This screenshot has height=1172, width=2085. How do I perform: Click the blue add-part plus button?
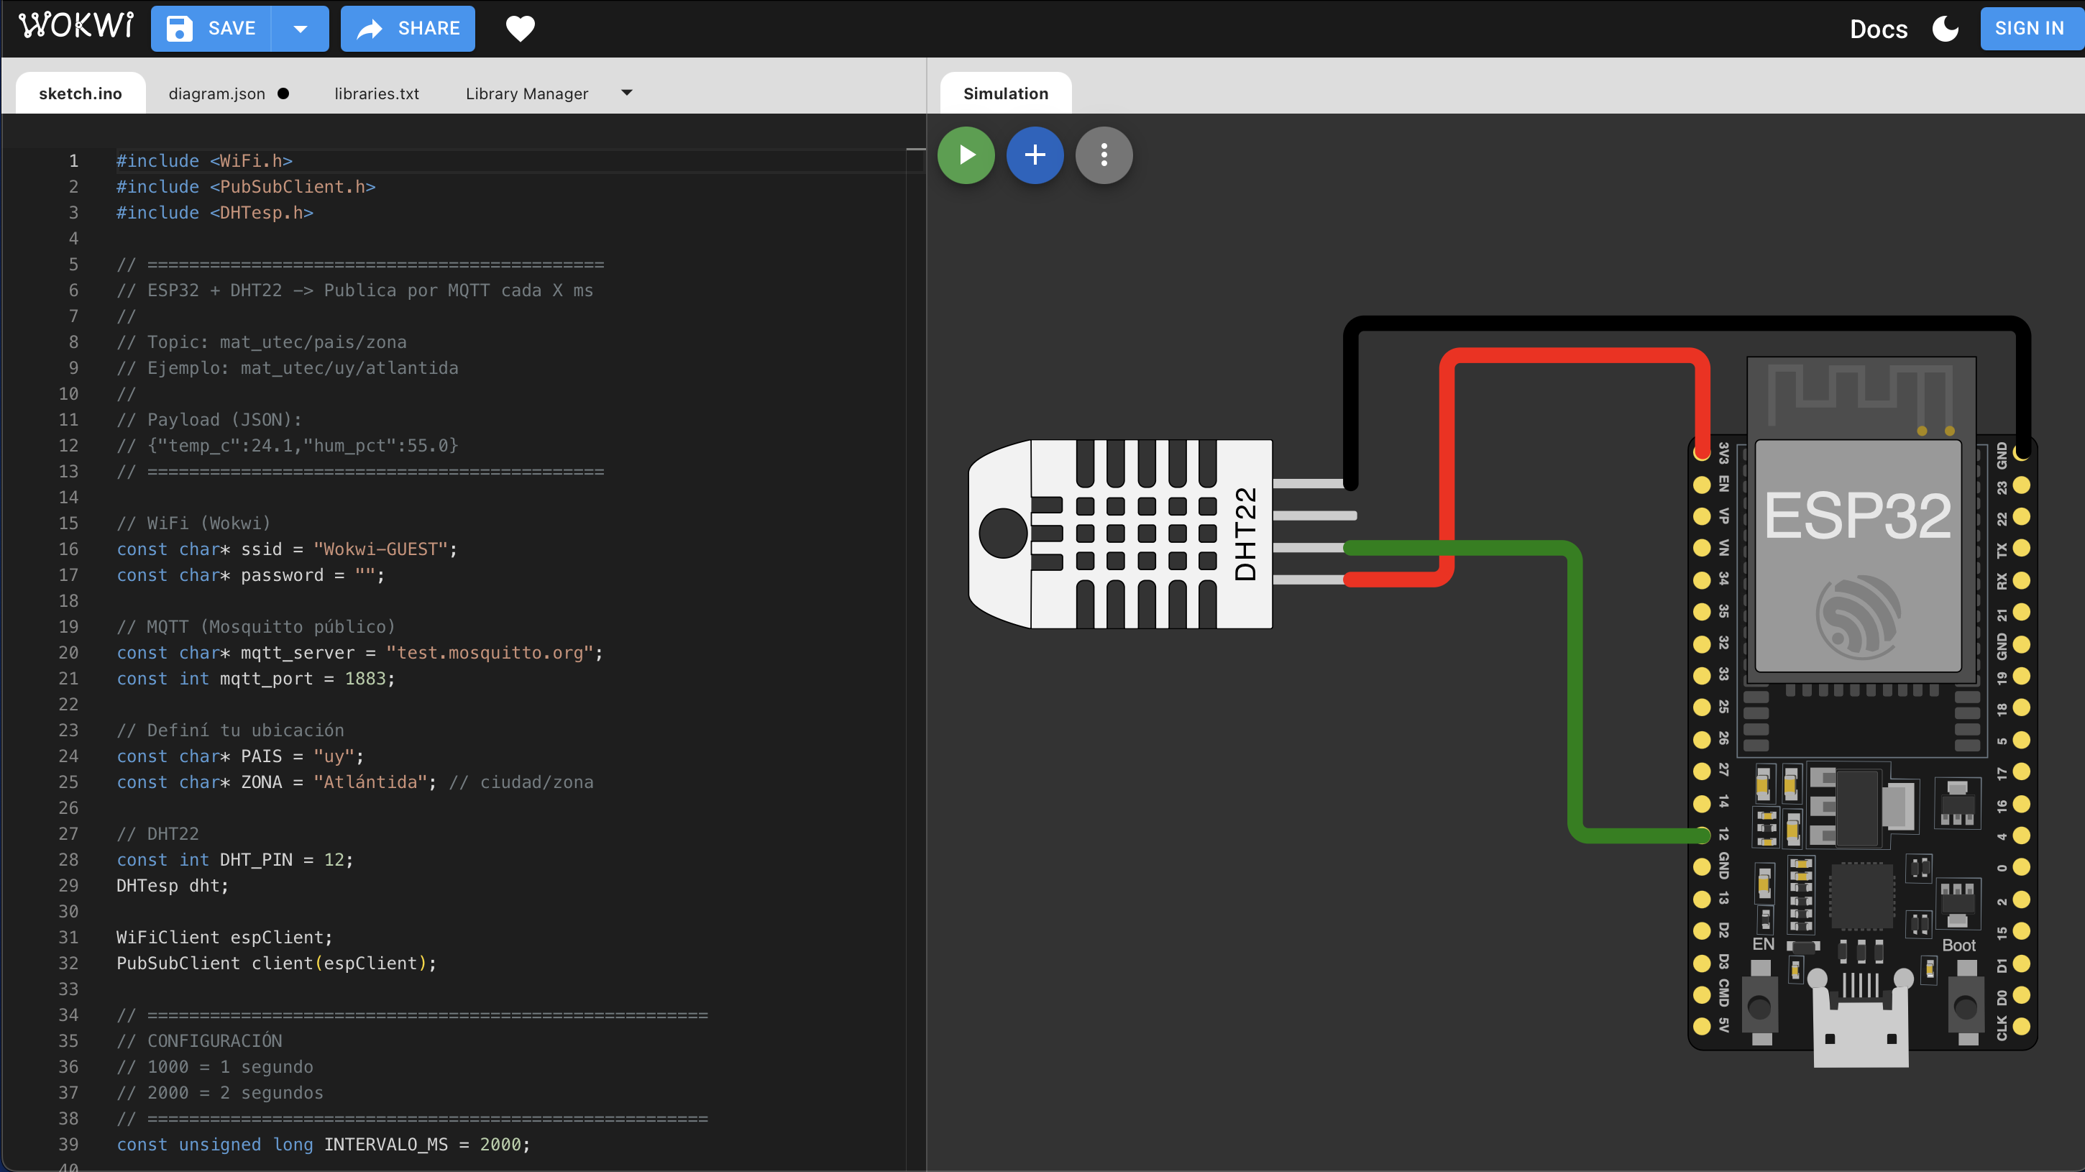click(1035, 155)
